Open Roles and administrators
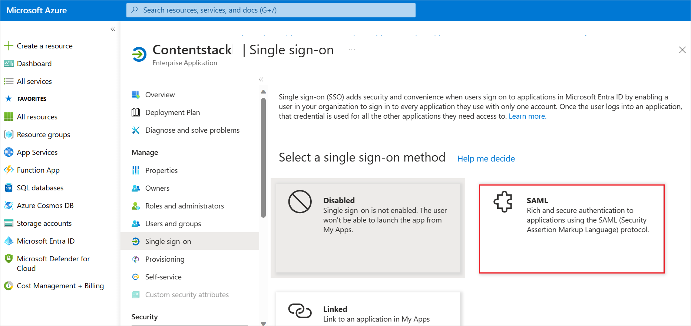Image resolution: width=691 pixels, height=326 pixels. coord(184,206)
